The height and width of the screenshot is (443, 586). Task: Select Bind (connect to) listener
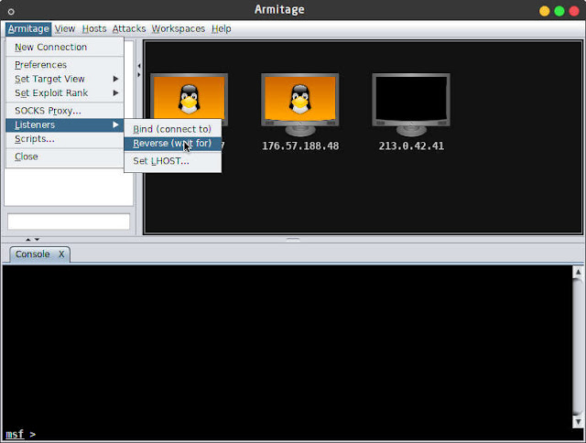point(173,129)
